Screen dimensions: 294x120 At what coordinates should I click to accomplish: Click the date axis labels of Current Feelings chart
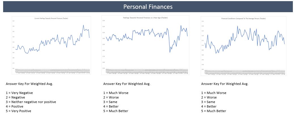pos(52,71)
